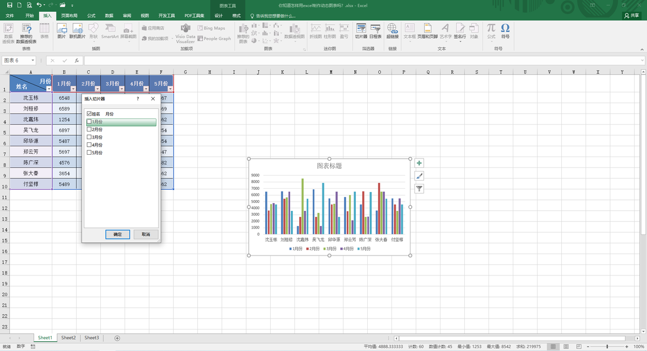Insert Online Pictures (联机图片)

77,32
